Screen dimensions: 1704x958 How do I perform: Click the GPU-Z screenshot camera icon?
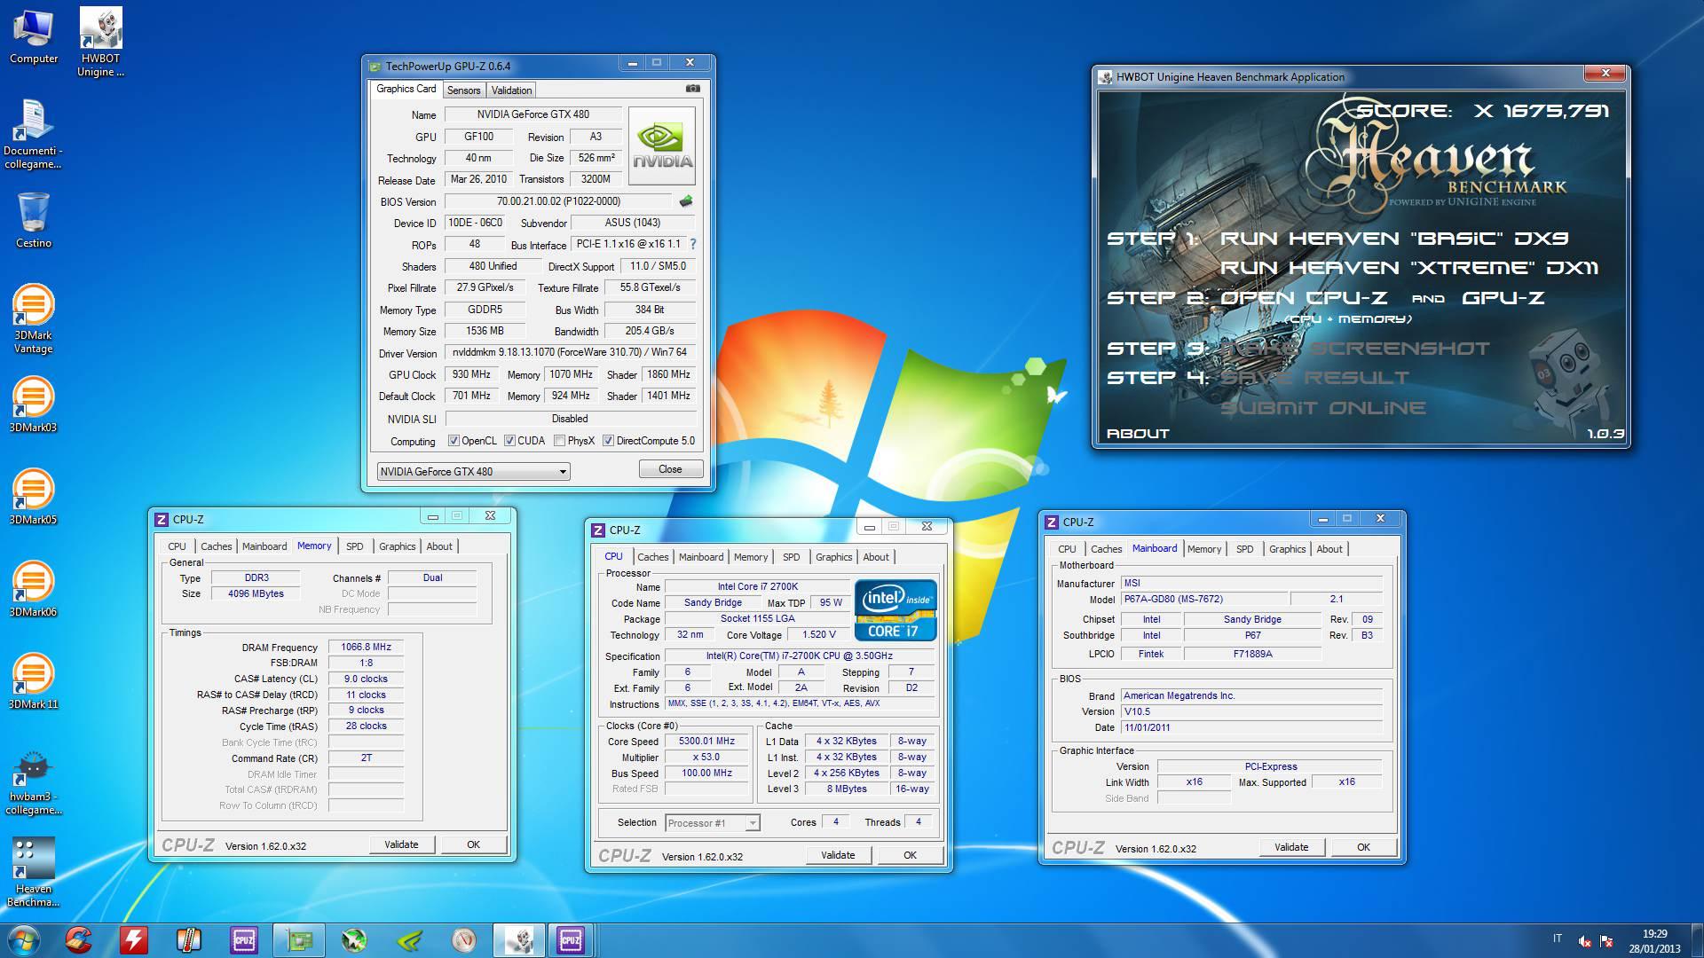coord(693,89)
